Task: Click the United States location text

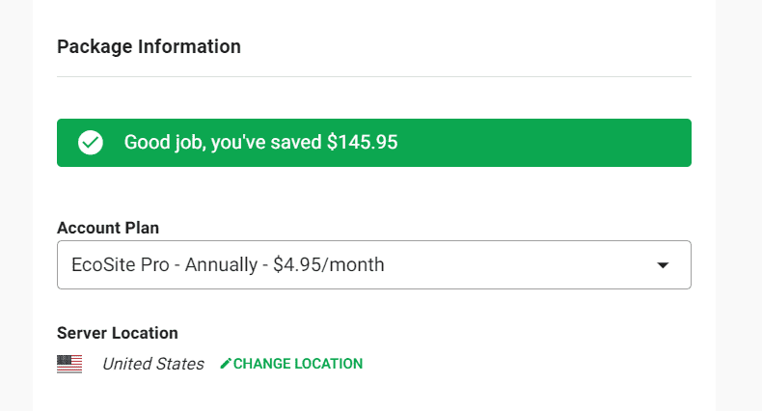Action: coord(153,364)
